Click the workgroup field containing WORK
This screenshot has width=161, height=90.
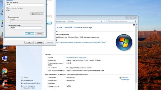click(26, 28)
